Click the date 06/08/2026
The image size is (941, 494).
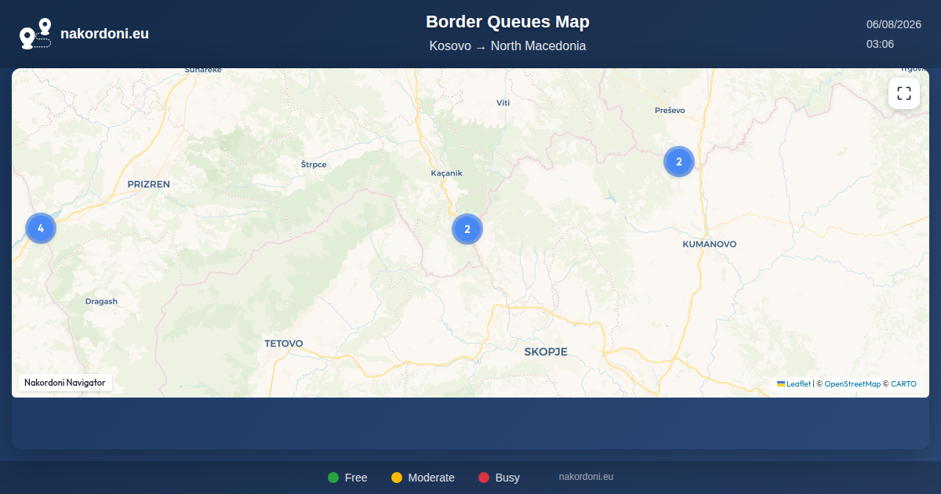pyautogui.click(x=893, y=24)
